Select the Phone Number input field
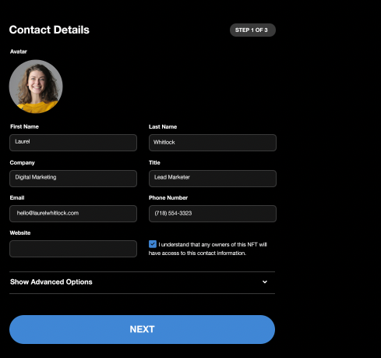This screenshot has height=358, width=381. 213,214
